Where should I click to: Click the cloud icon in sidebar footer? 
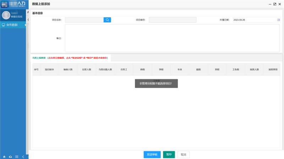tap(10, 157)
